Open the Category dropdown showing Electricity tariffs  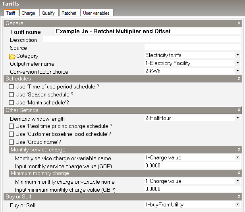[237, 55]
